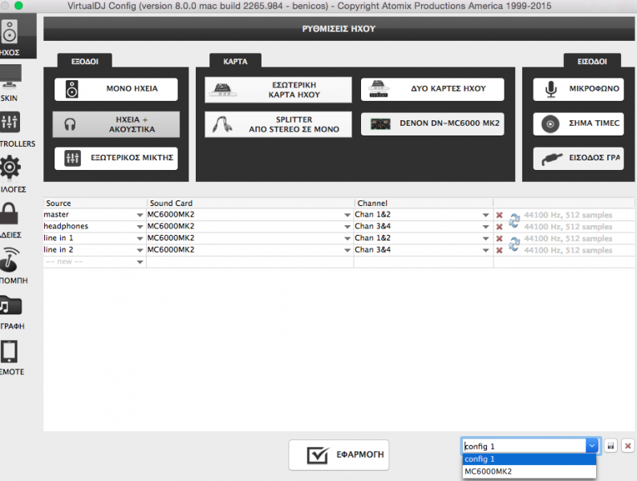Viewport: 637px width, 481px height.
Task: Open the recording folder sidebar section
Action: click(x=10, y=310)
